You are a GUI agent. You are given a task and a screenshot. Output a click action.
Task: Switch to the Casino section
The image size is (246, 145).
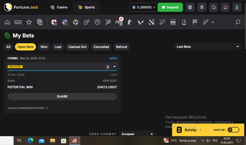(59, 7)
